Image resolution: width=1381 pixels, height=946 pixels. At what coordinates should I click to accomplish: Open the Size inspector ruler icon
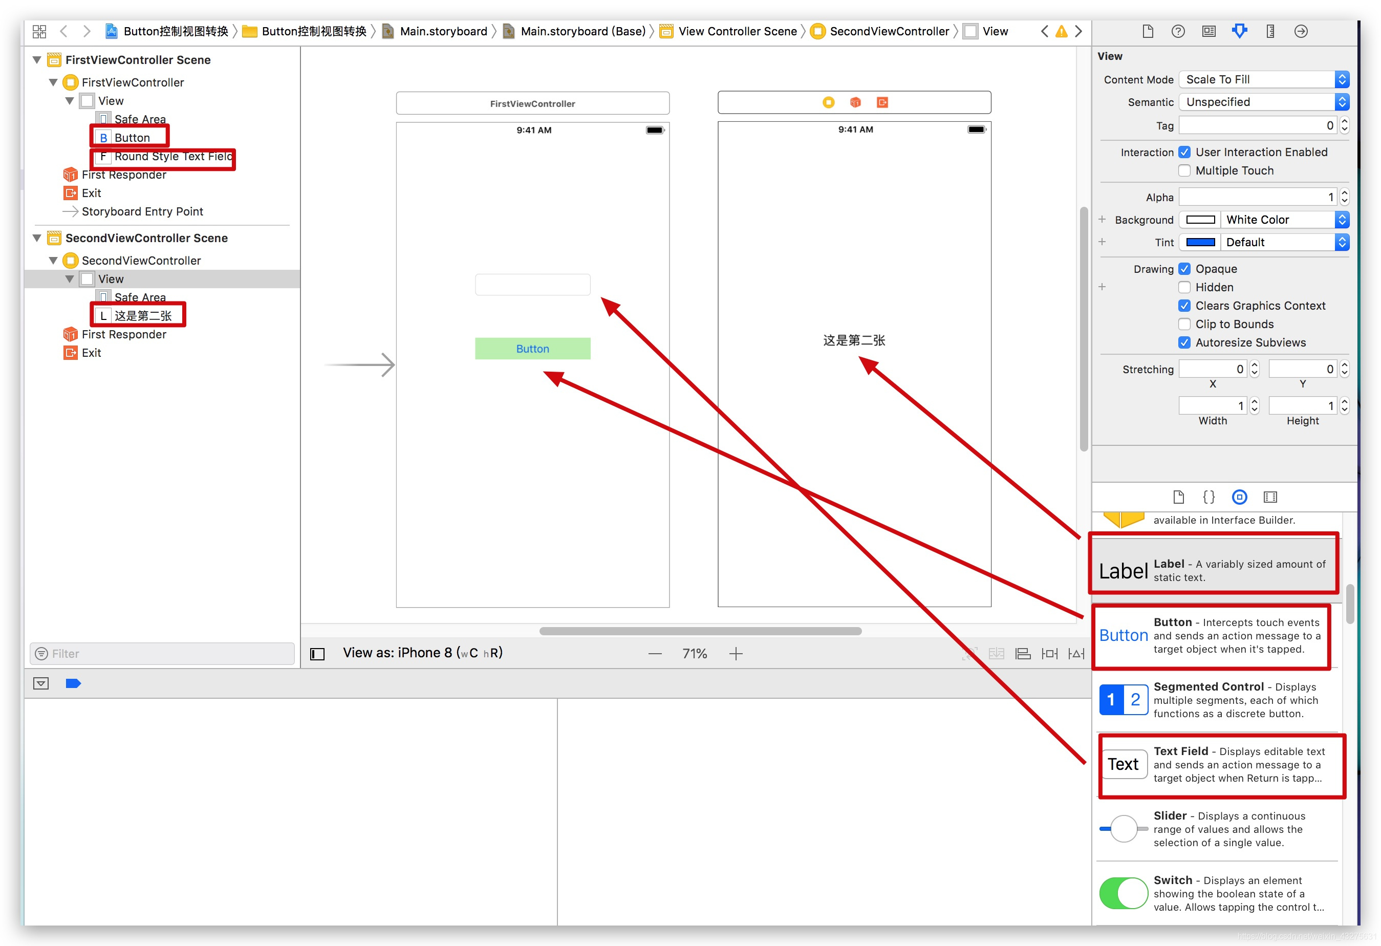(1270, 31)
